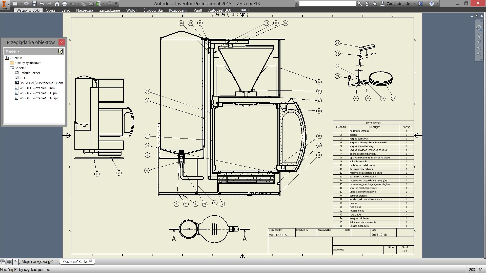
Task: Open a file using the Open icon
Action: point(26,4)
